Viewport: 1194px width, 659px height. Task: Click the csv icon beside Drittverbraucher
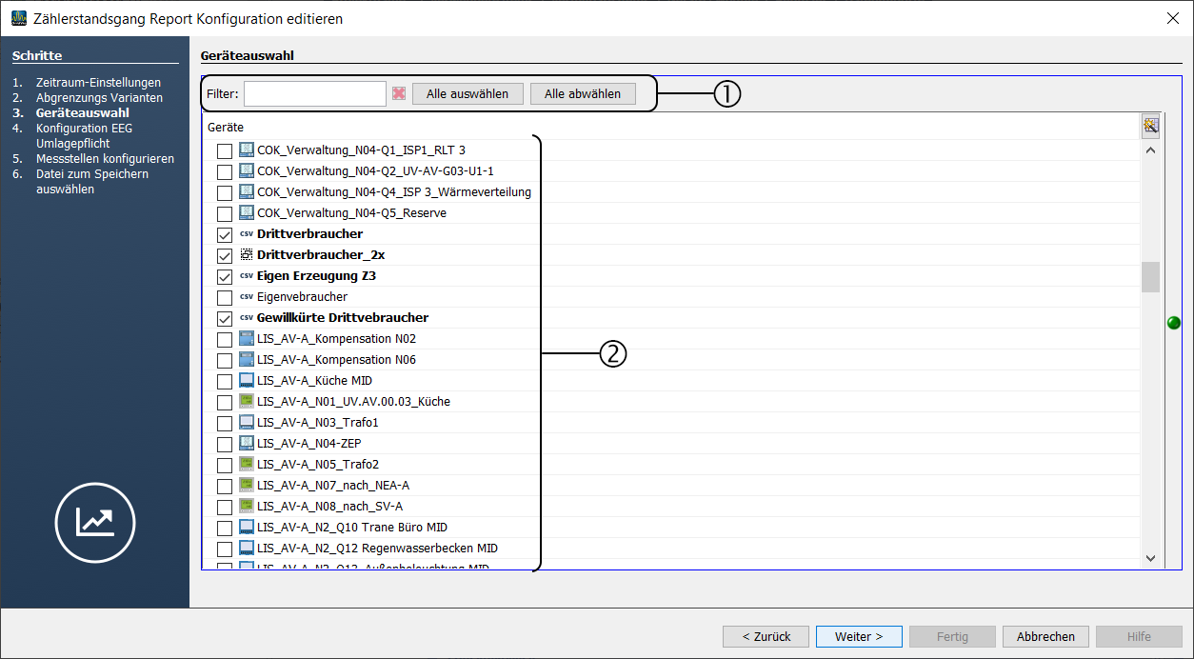[x=247, y=234]
